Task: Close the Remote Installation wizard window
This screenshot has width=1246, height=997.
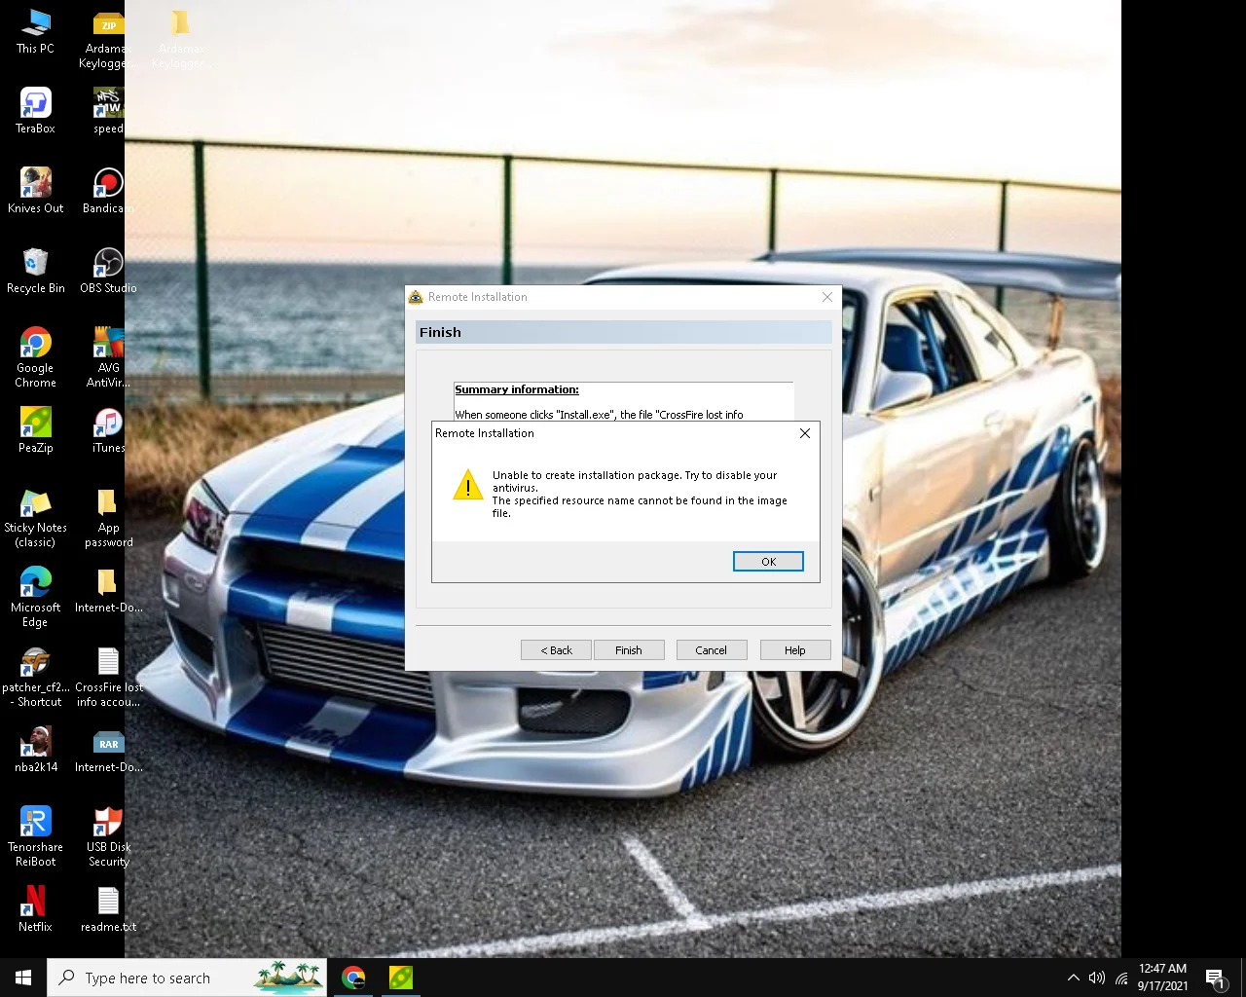Action: coord(827,297)
